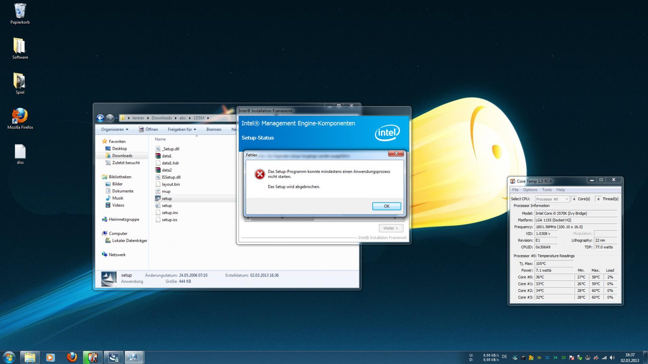The height and width of the screenshot is (364, 648).
Task: Click the abc breadcrumb segment
Action: pos(182,118)
